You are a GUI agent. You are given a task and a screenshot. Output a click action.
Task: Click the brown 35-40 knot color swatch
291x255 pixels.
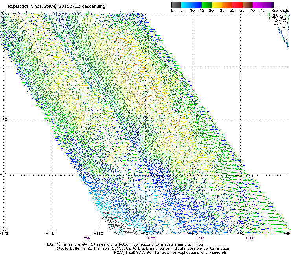(248, 5)
